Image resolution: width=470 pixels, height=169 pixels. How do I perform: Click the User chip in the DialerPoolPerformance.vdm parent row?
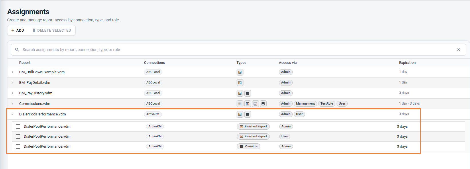[x=299, y=114]
